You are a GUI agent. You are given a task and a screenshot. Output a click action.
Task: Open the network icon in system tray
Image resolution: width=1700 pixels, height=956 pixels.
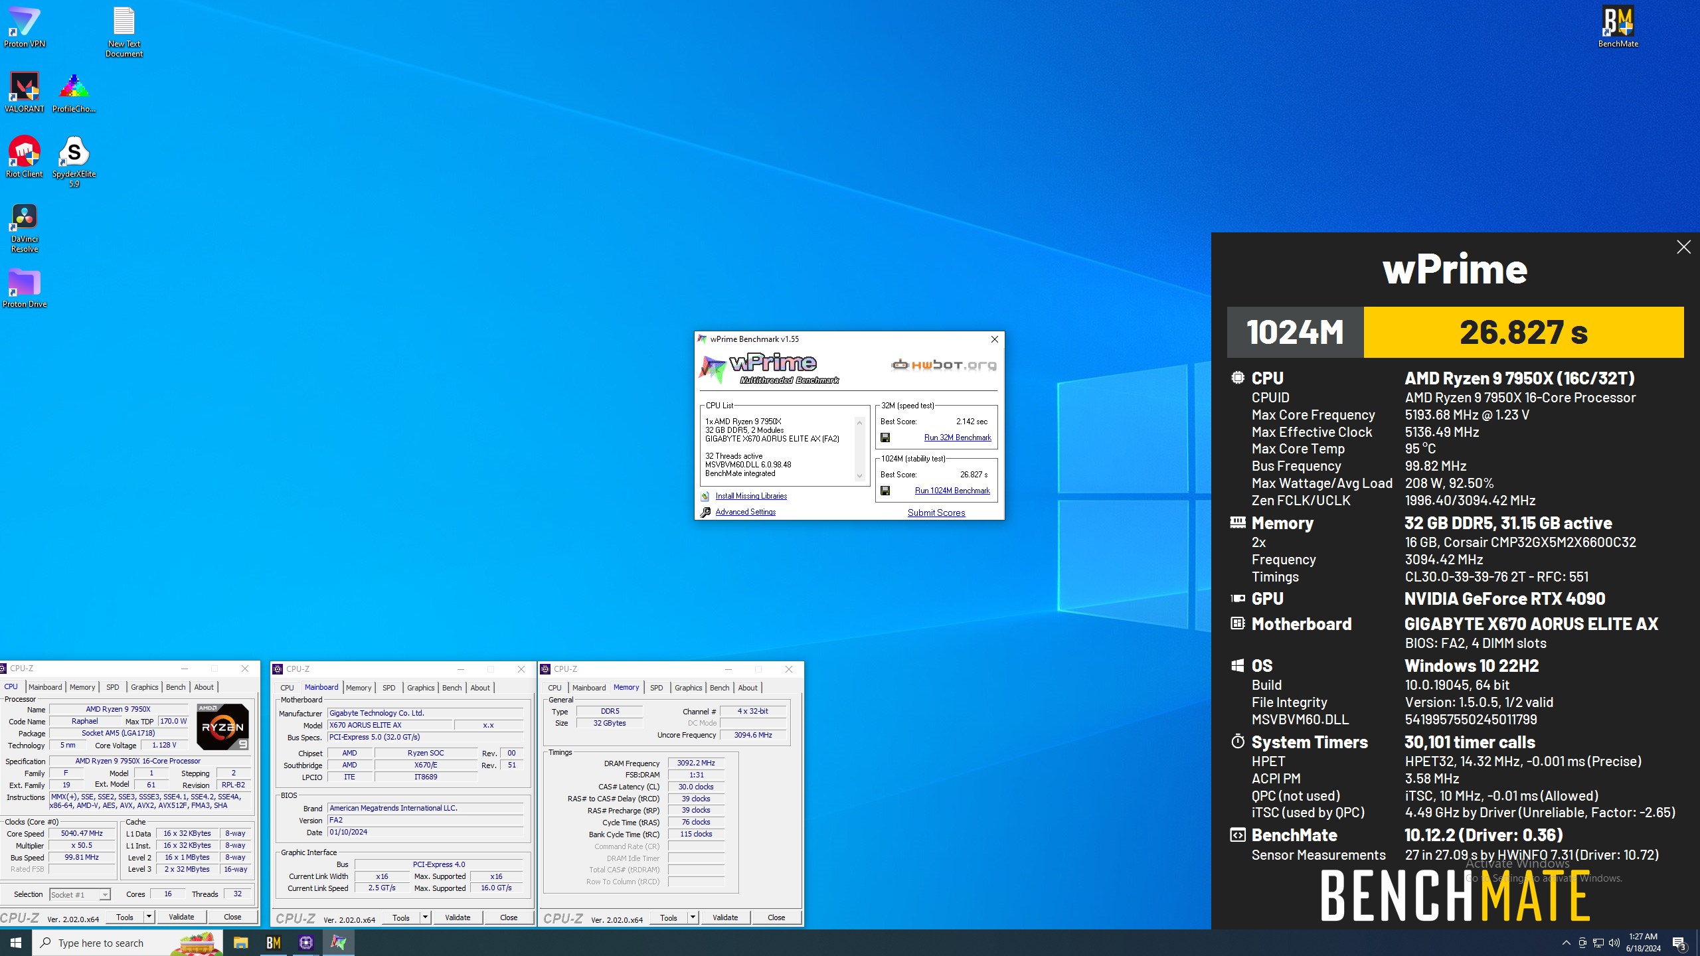1598,943
